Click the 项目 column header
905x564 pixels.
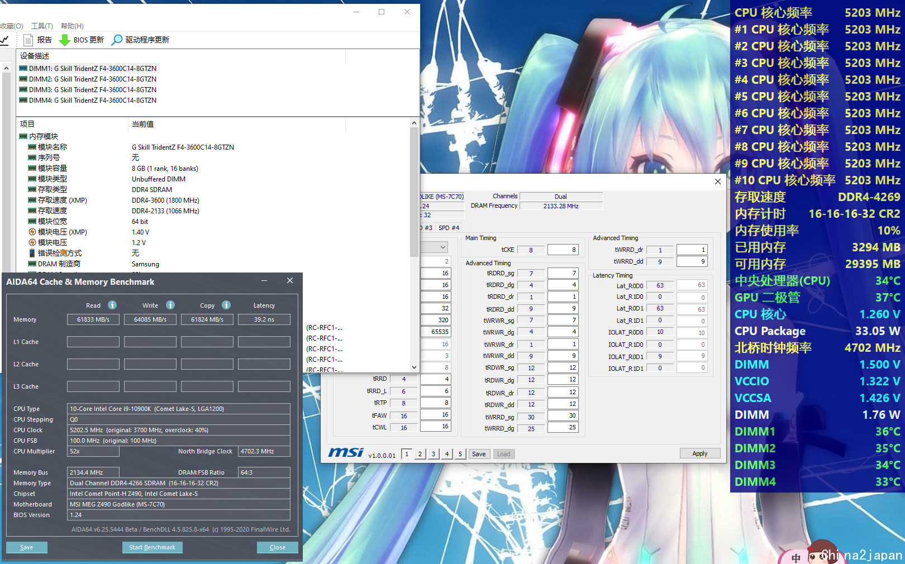[73, 124]
